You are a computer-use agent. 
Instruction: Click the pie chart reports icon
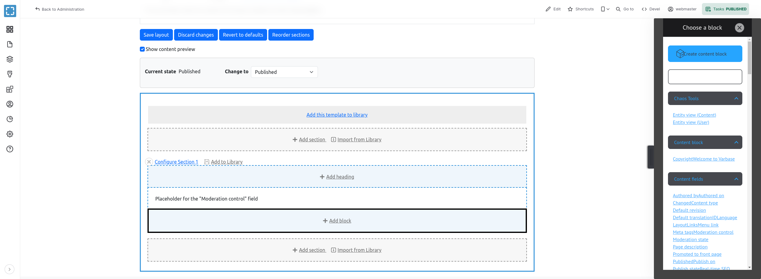[x=10, y=119]
